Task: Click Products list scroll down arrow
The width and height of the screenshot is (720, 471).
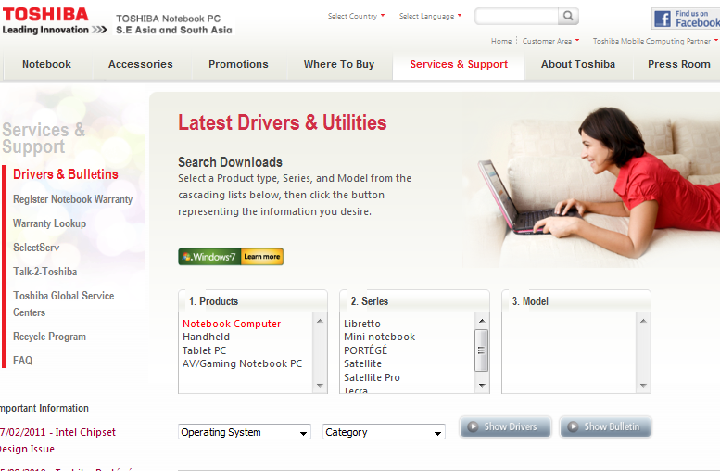Action: coord(320,386)
